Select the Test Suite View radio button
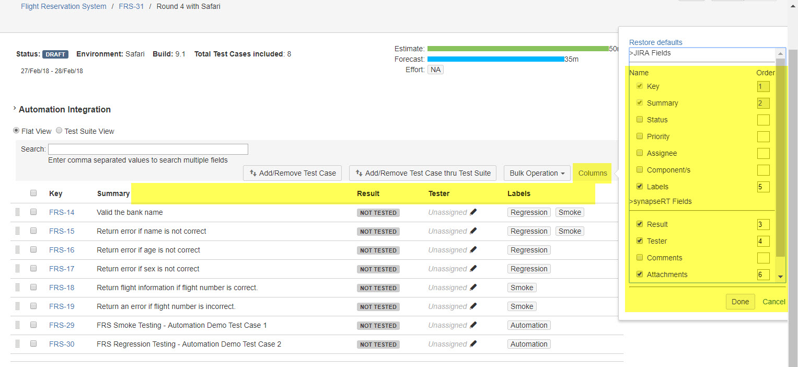Viewport: 798px width, 367px height. tap(59, 131)
